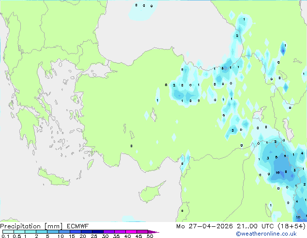Pick legend swatch between 10 and 15

click(x=64, y=232)
